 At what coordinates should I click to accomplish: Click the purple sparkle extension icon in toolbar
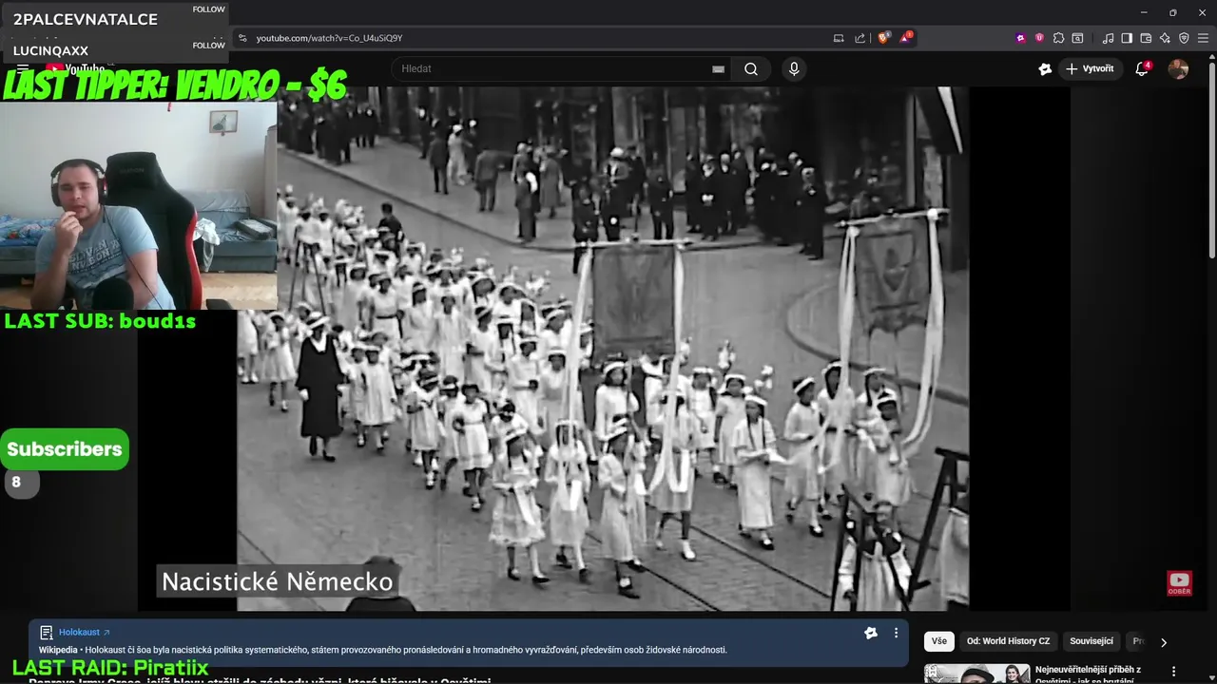pos(1020,38)
